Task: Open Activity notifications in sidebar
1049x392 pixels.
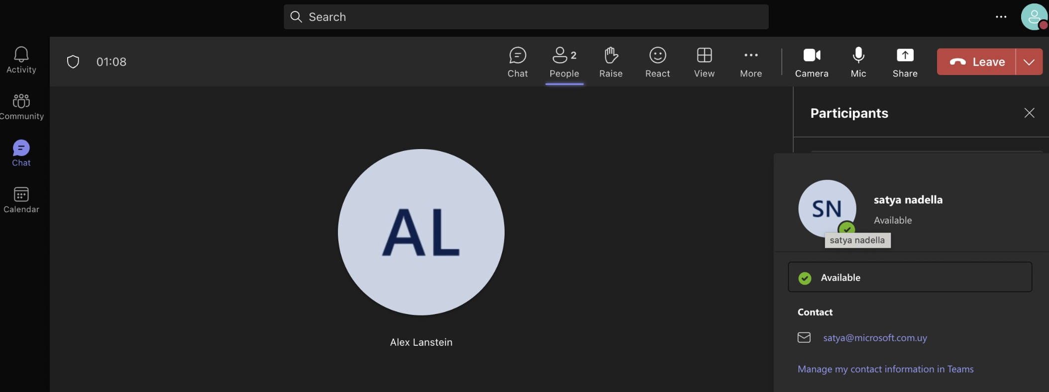Action: 21,60
